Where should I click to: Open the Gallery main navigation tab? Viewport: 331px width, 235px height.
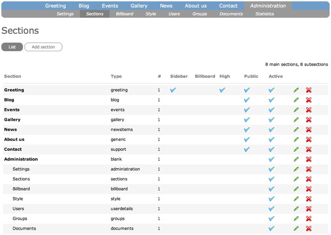click(139, 6)
